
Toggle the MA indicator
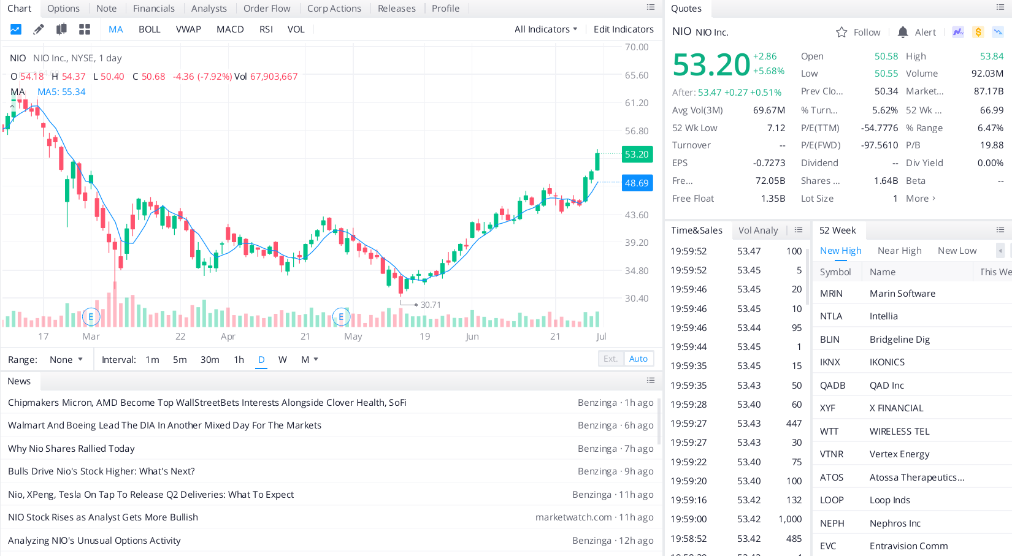pos(116,29)
